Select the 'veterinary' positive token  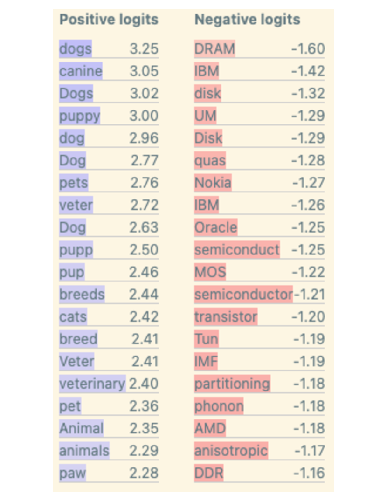[x=92, y=384]
